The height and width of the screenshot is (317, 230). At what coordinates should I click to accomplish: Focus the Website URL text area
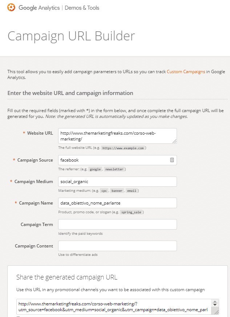(x=117, y=136)
